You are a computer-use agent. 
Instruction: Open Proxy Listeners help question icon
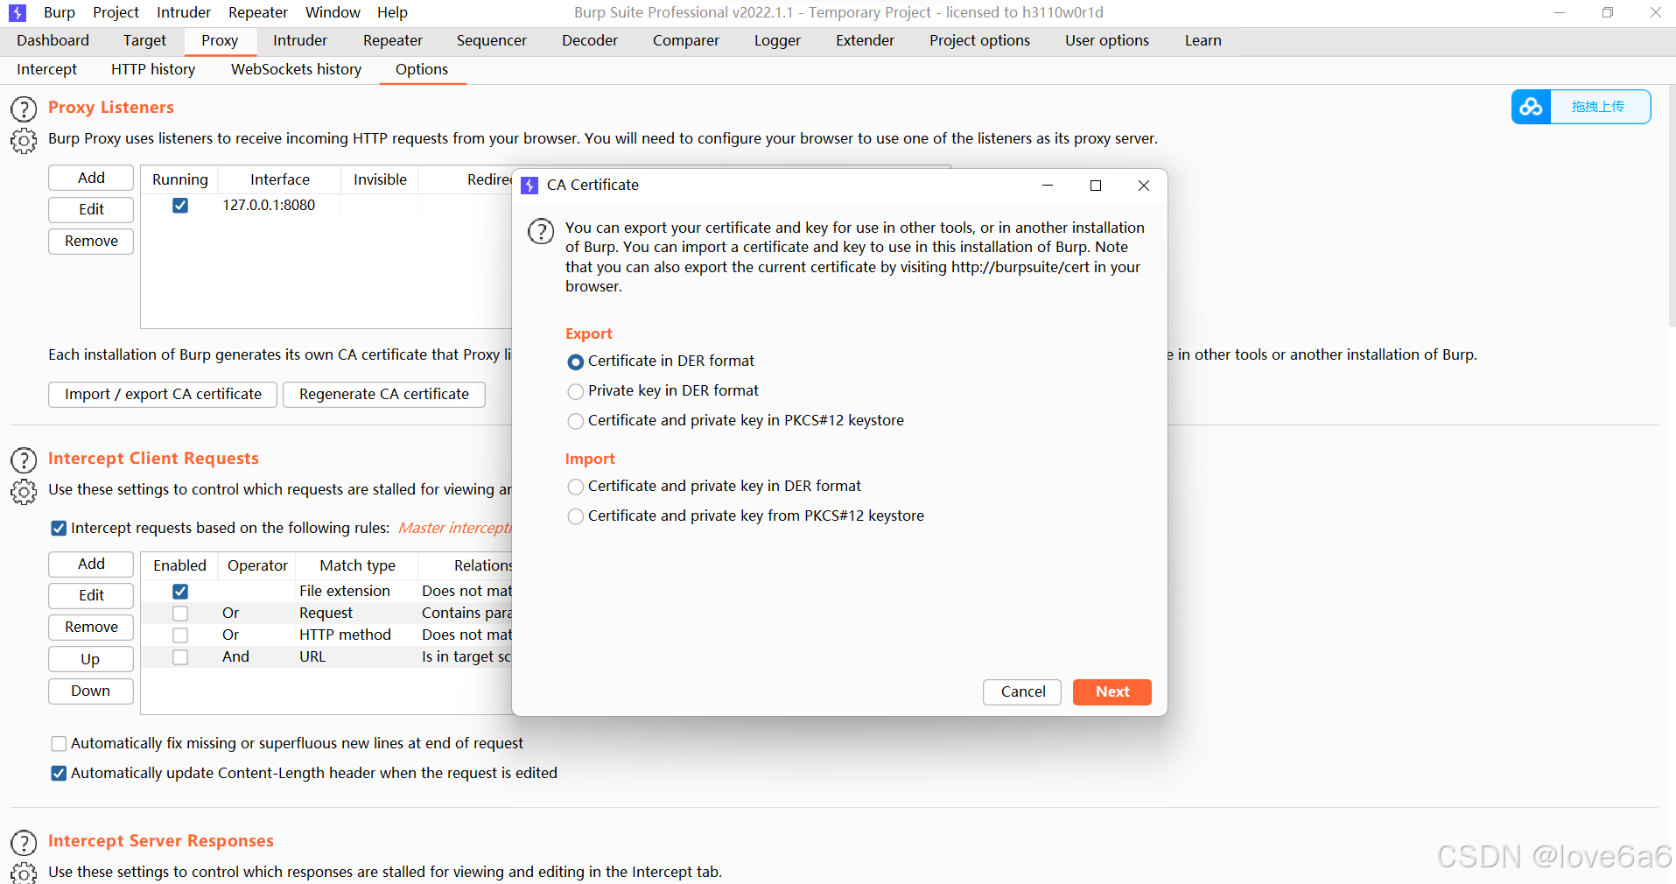click(x=24, y=109)
